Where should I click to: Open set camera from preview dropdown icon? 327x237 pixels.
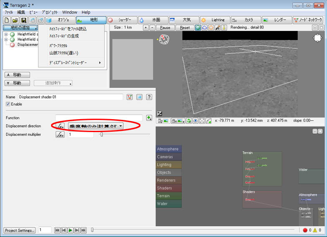tap(178, 121)
